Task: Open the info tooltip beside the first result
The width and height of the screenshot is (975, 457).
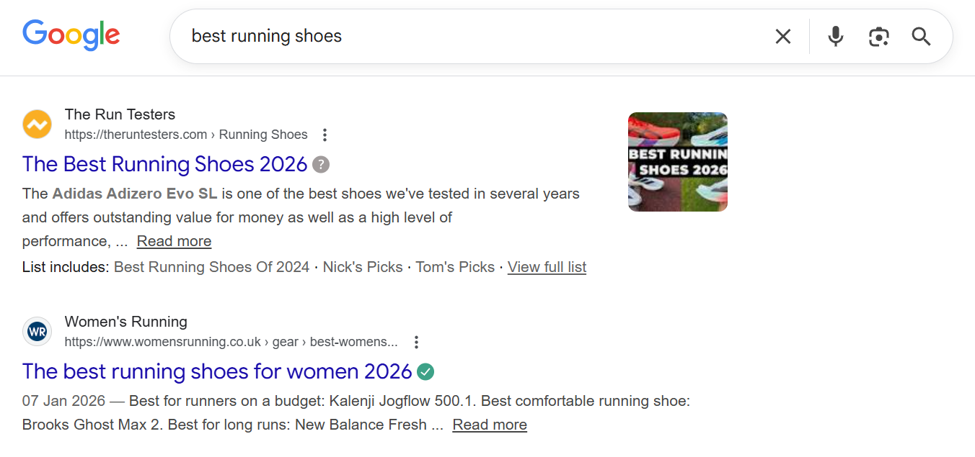Action: click(x=320, y=164)
